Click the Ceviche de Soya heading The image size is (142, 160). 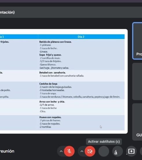click(48, 84)
